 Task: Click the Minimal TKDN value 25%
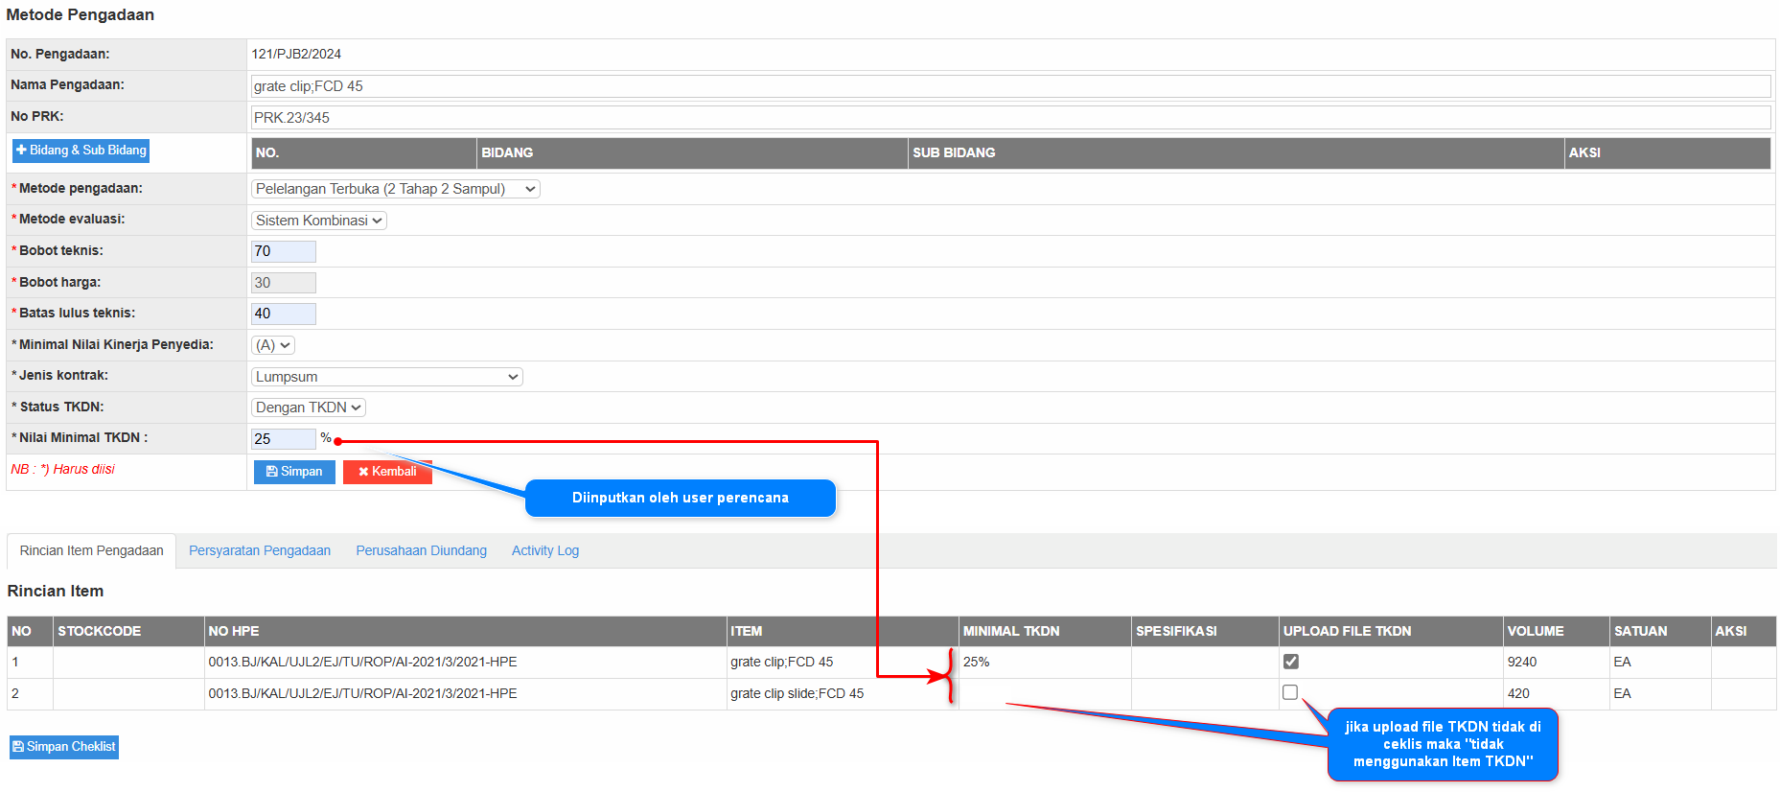977,663
